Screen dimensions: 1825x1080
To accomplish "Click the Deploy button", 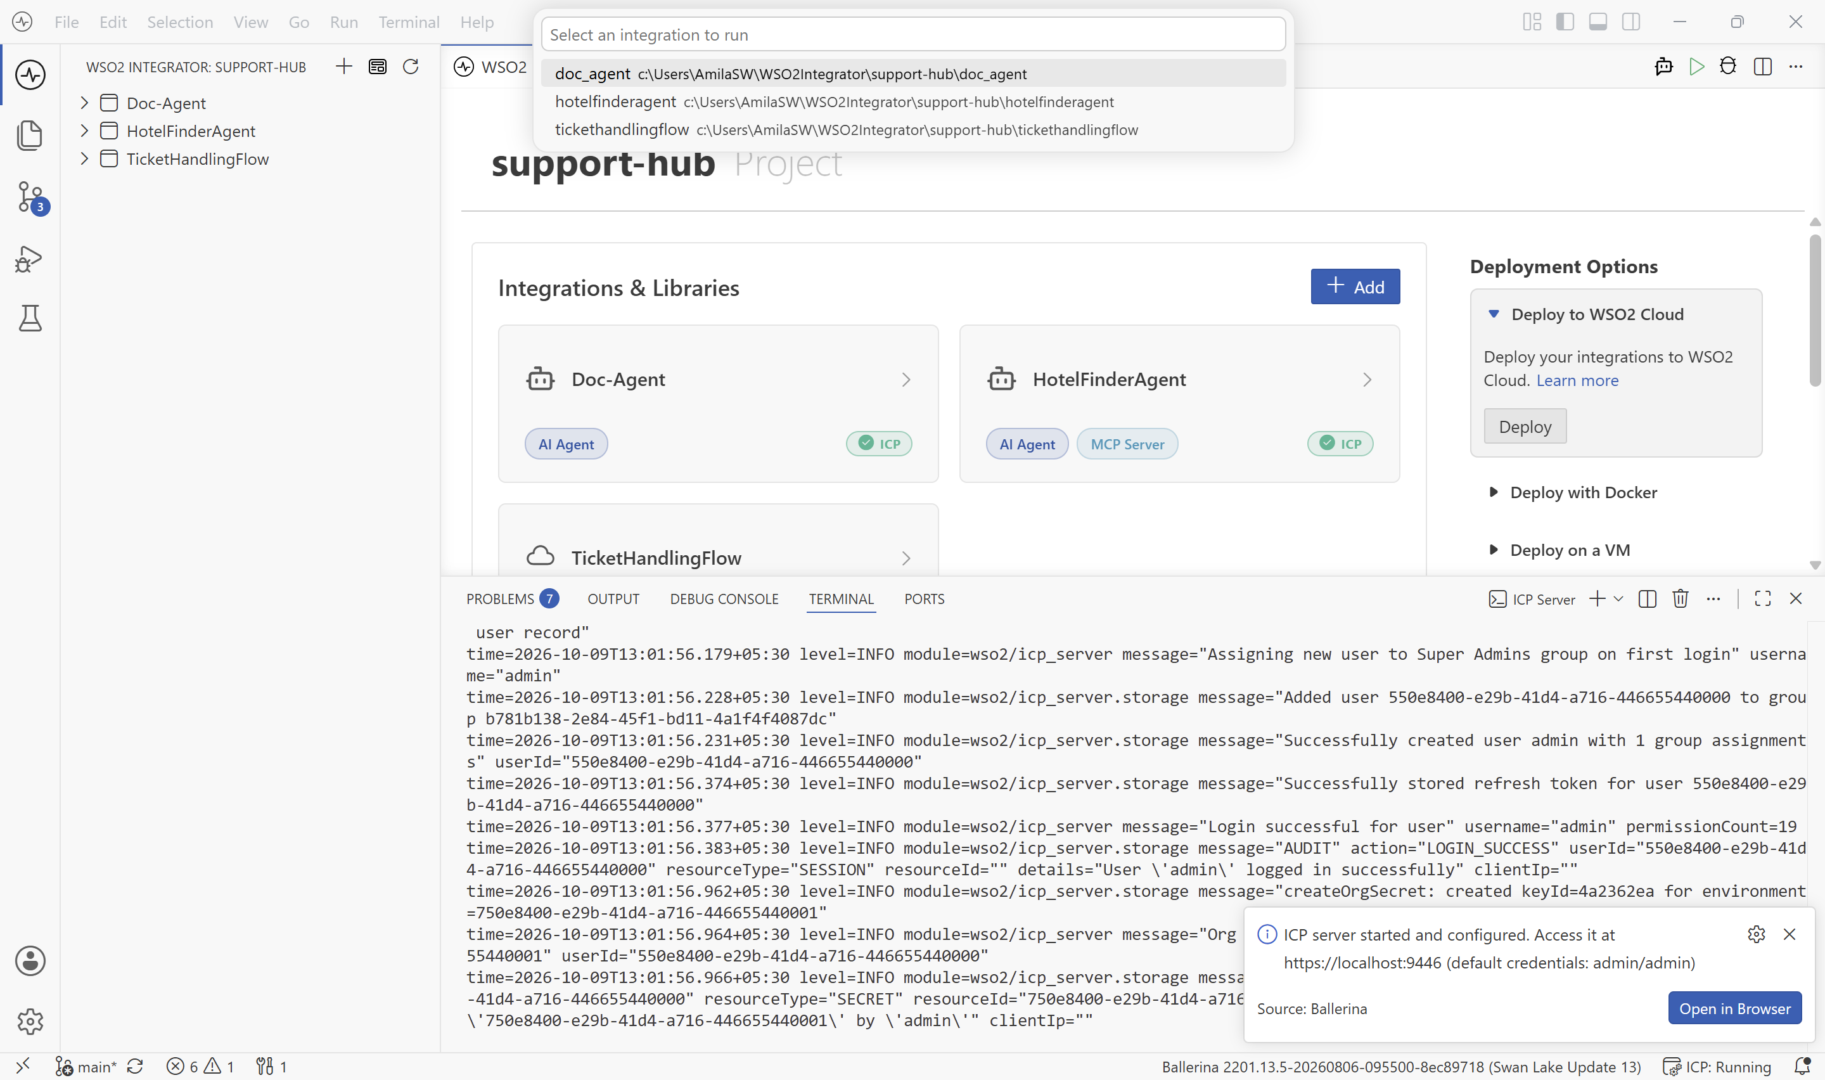I will 1525,427.
